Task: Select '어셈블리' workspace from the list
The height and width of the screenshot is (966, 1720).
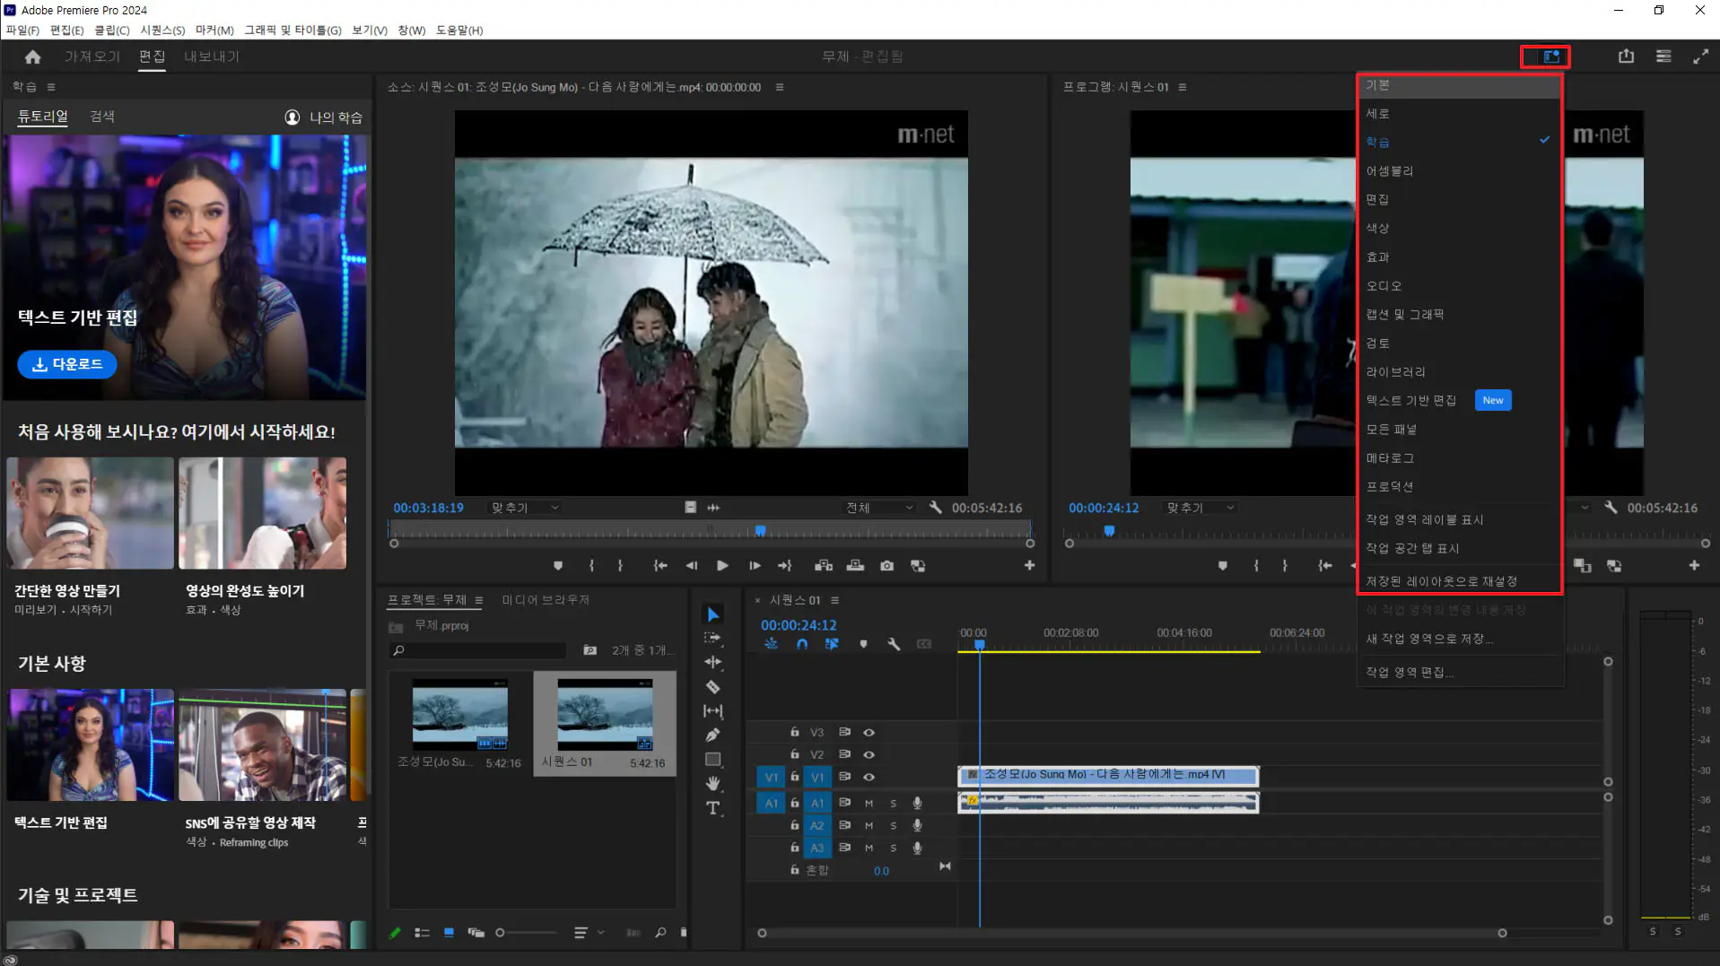Action: (x=1459, y=171)
